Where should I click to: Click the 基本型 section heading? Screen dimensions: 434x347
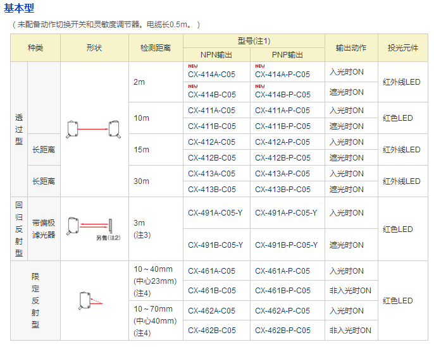(x=20, y=8)
